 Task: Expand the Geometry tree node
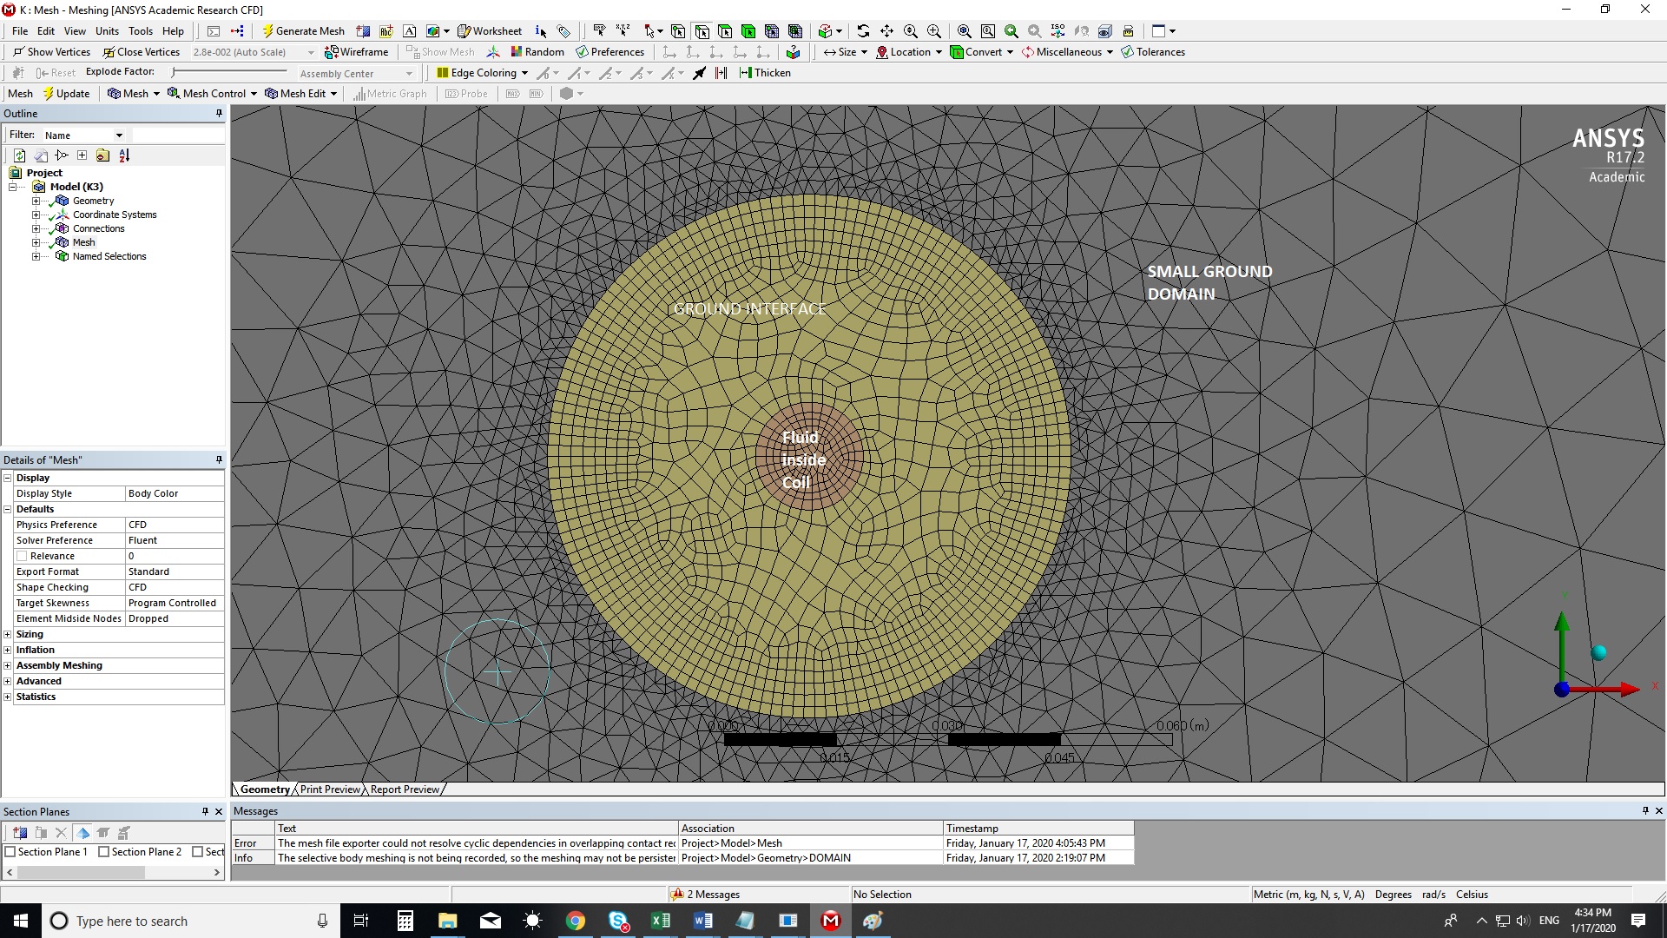(36, 201)
